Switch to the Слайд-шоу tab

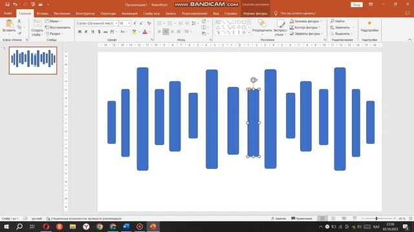[x=151, y=13]
